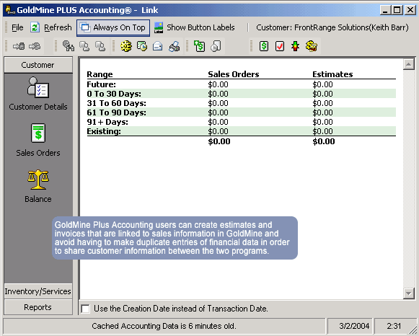The height and width of the screenshot is (336, 419).
Task: Click the scrollbar down arrow
Action: point(409,293)
